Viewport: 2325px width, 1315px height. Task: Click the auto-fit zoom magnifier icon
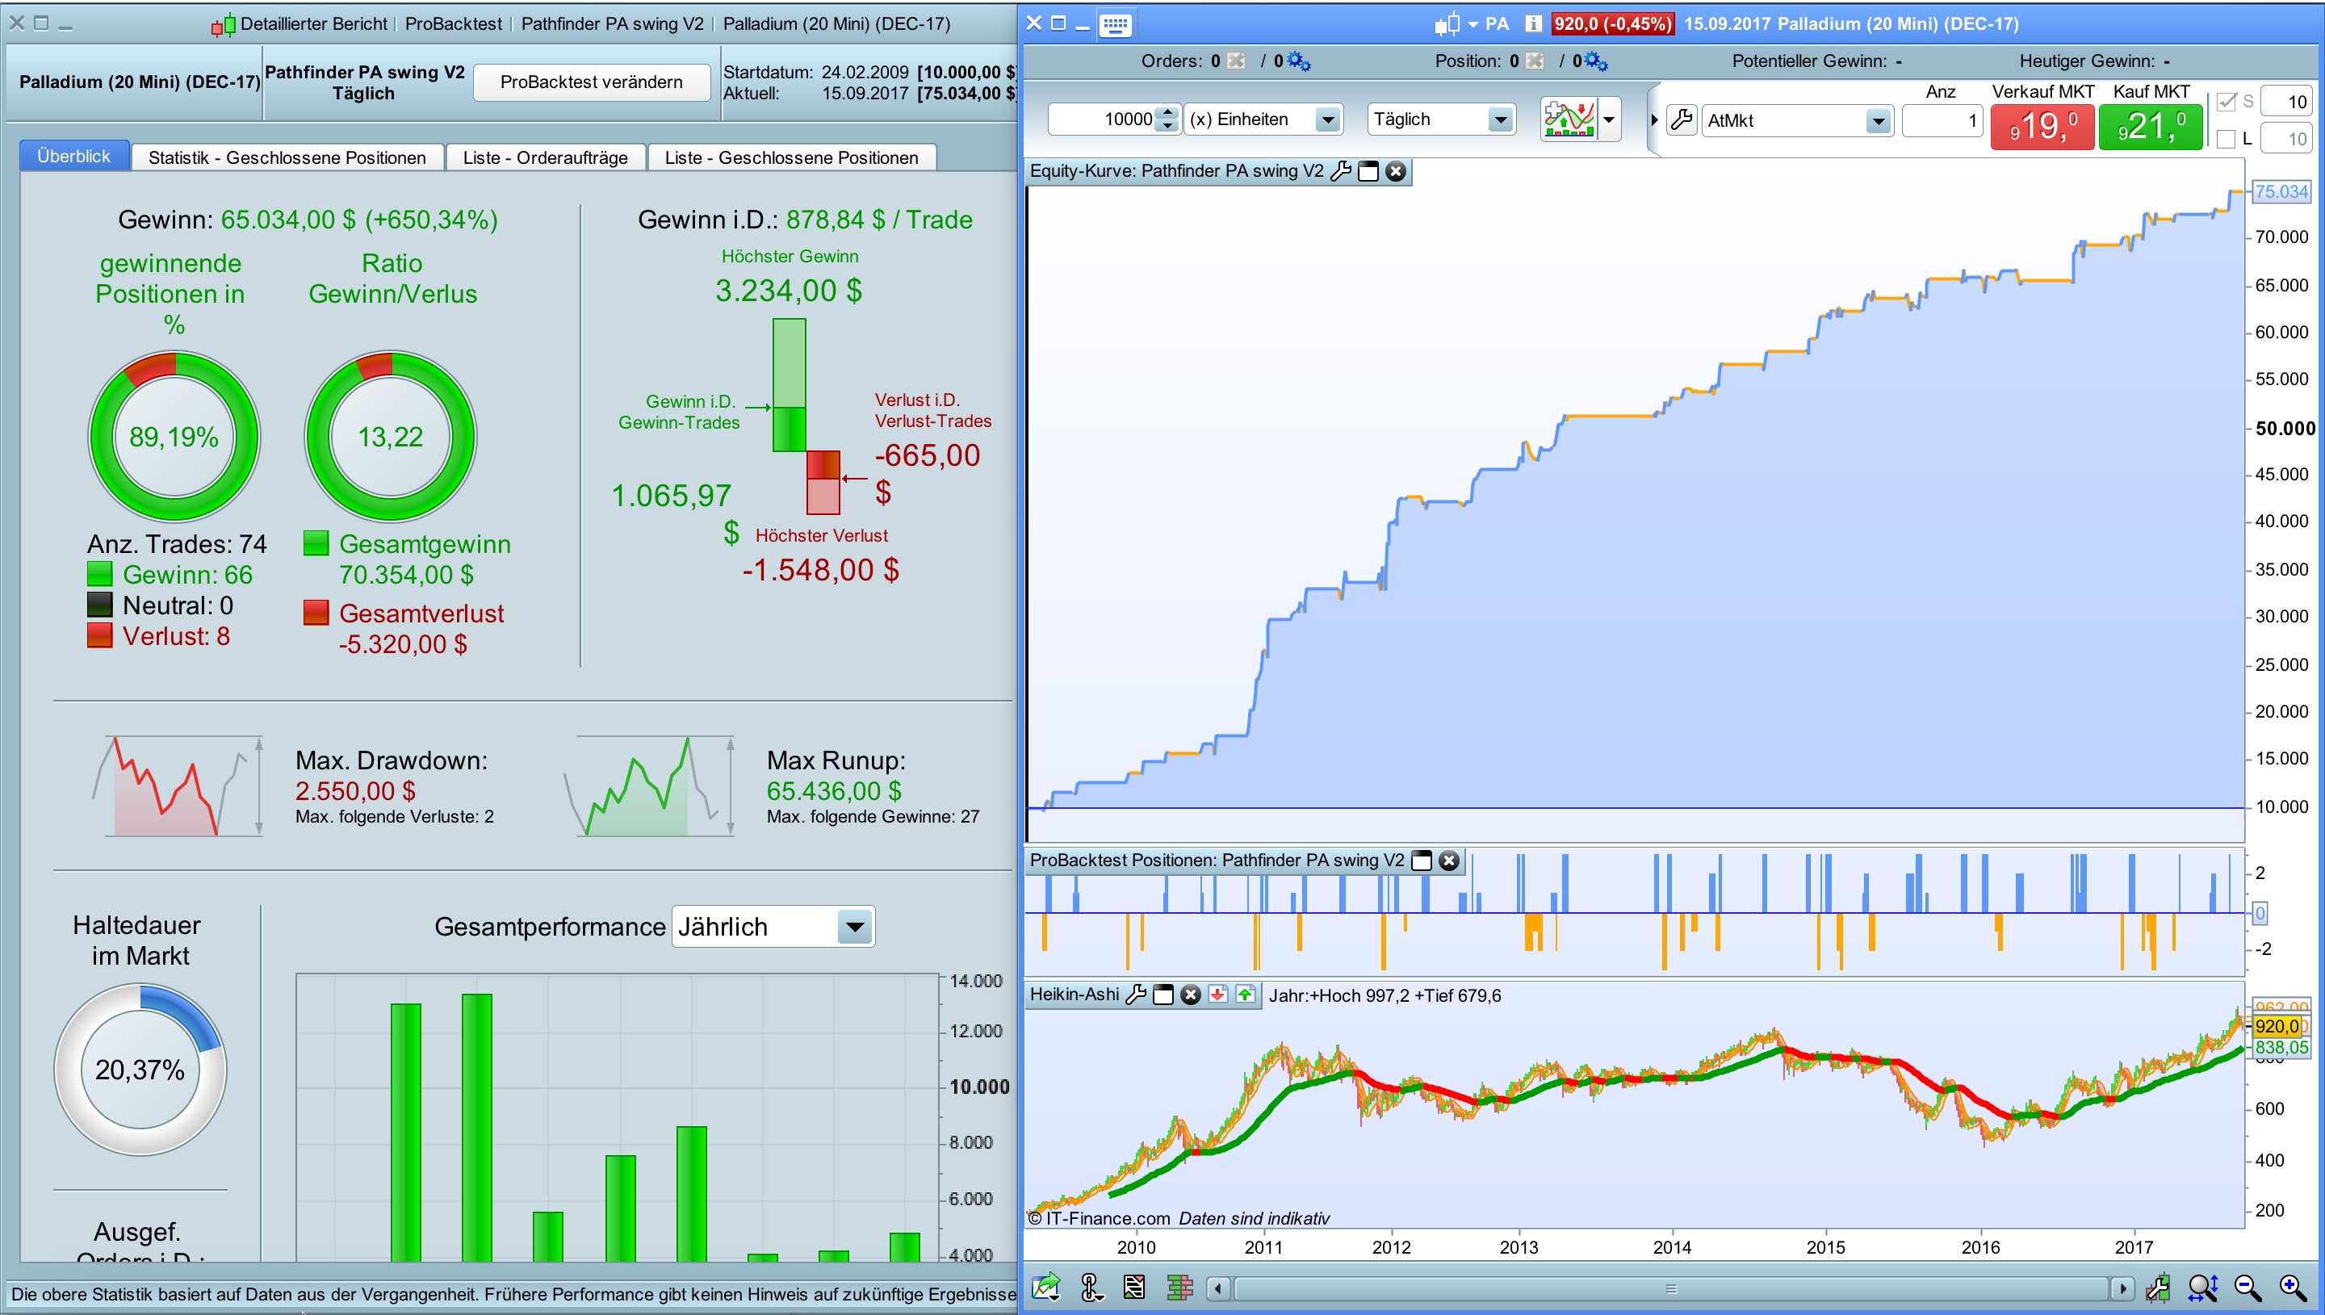(2201, 1287)
